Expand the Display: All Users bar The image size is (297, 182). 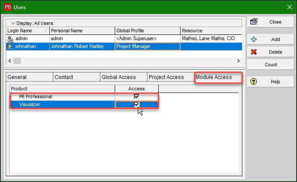12,23
